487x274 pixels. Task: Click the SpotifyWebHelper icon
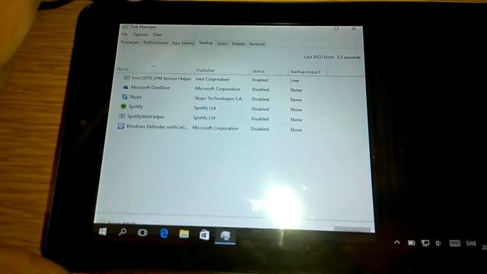pos(122,116)
